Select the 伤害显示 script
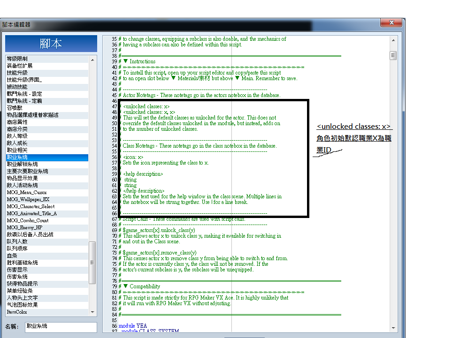The image size is (468, 338). coord(47,270)
